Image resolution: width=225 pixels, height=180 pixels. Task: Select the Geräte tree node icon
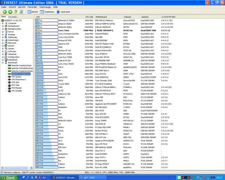click(6, 49)
